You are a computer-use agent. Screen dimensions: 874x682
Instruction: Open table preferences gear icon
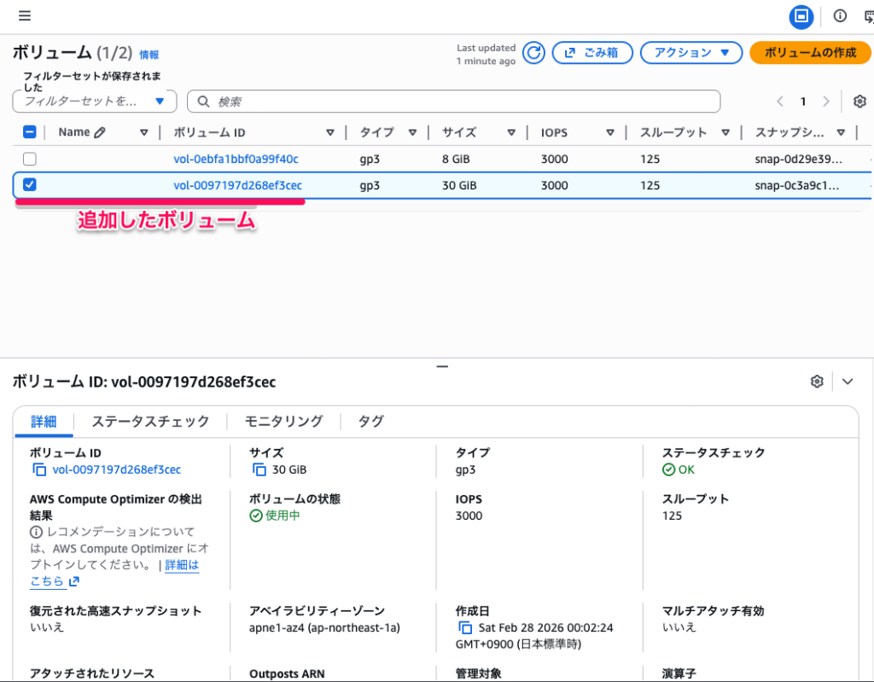[859, 102]
